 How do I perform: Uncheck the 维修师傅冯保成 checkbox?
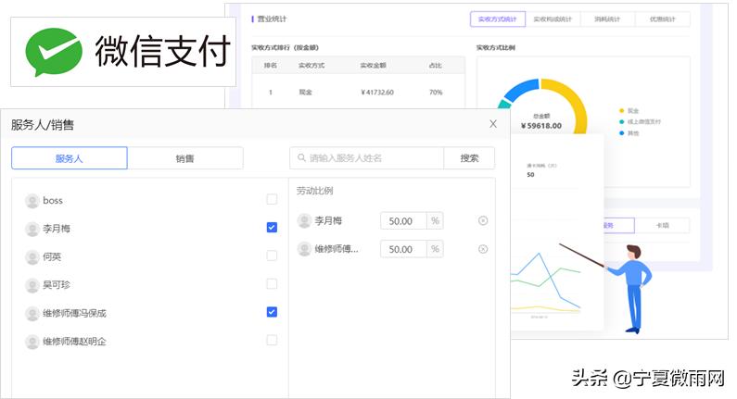[x=272, y=312]
